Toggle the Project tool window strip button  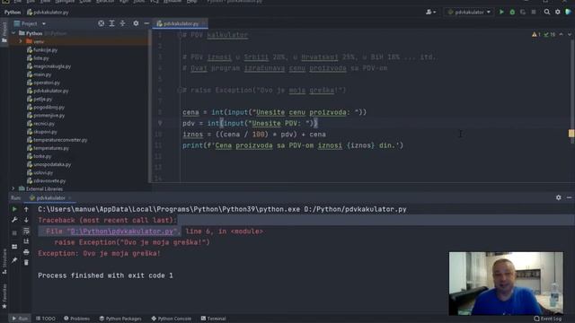[x=4, y=33]
